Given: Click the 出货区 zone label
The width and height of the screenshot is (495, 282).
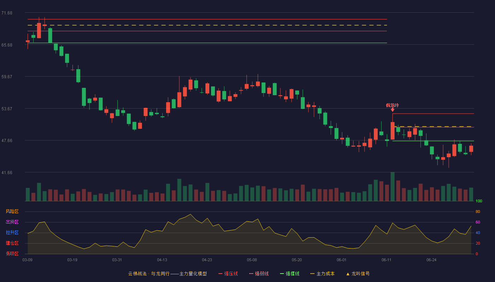Looking at the screenshot, I should click(12, 222).
